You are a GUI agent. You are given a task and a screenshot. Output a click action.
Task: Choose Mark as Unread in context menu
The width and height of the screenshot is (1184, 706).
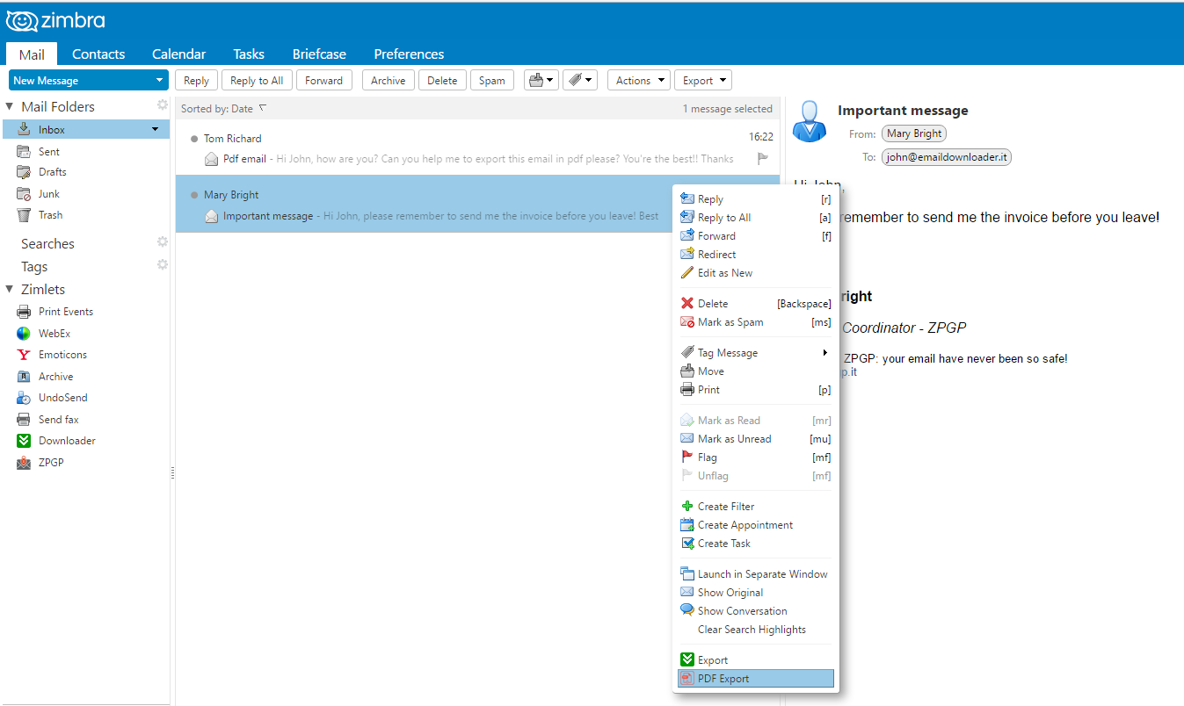tap(756, 439)
